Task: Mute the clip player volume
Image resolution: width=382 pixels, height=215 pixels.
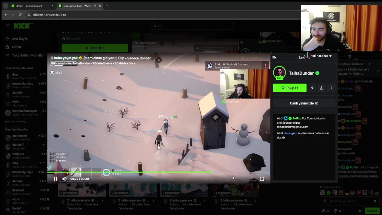Action: 64,179
